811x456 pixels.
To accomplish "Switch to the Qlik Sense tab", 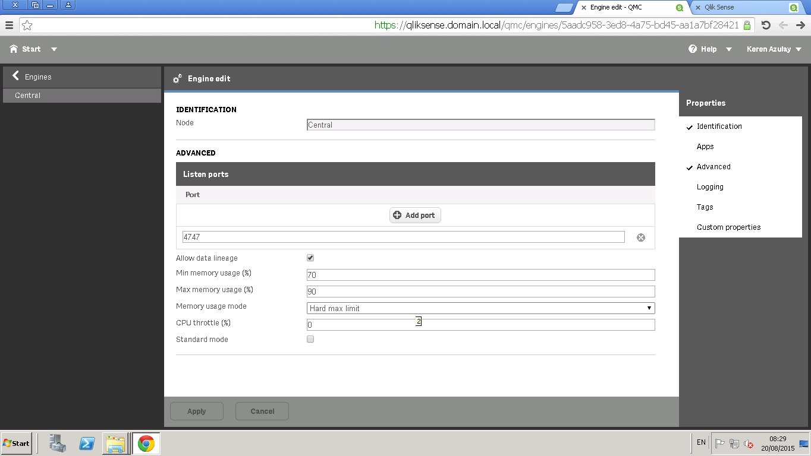I will 746,8.
